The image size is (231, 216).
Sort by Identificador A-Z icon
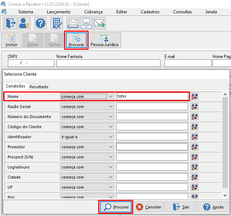click(x=194, y=137)
